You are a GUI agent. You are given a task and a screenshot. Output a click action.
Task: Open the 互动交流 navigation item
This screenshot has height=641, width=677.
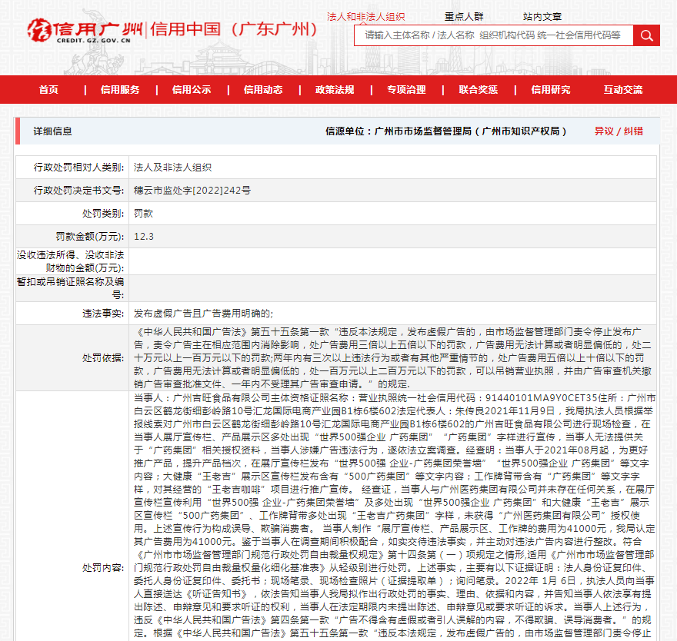click(x=623, y=90)
